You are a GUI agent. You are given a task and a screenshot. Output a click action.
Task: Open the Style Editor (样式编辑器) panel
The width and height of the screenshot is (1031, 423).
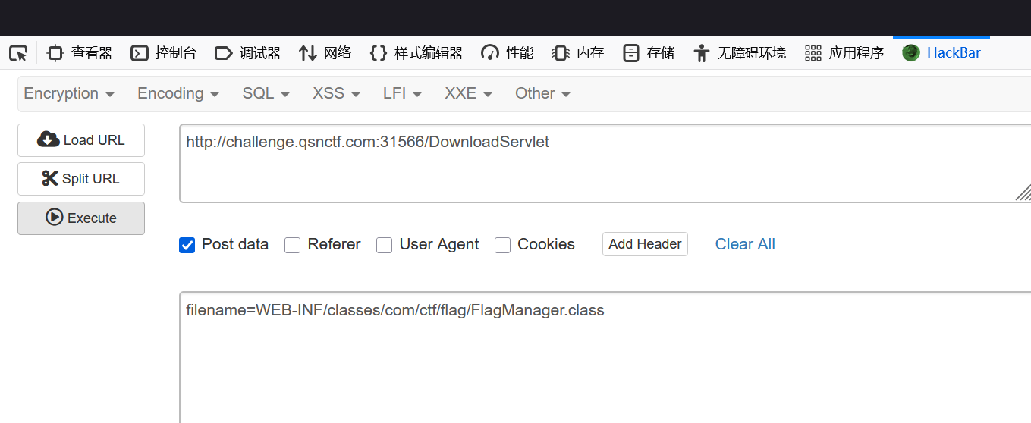(416, 53)
